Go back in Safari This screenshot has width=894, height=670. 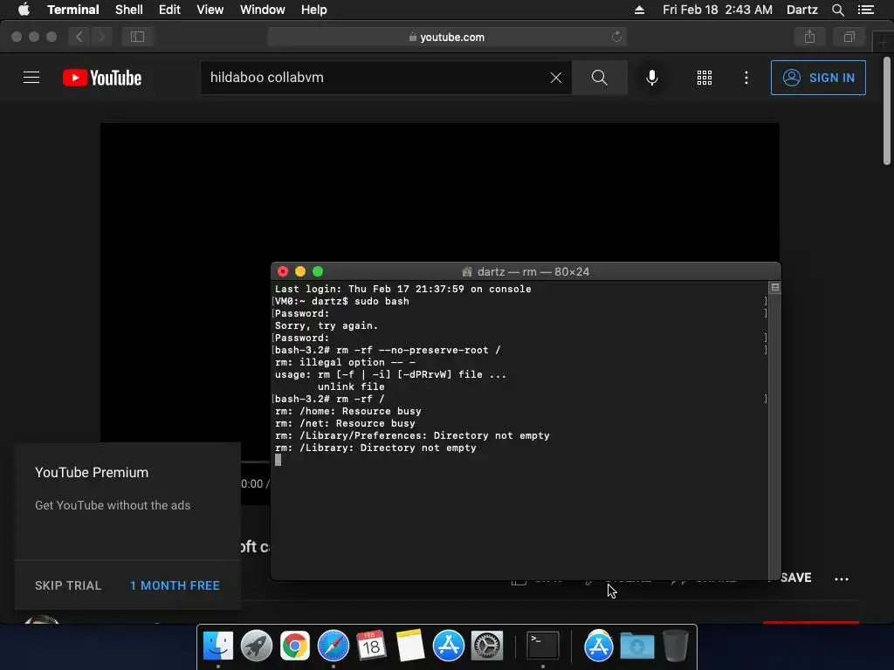[79, 37]
